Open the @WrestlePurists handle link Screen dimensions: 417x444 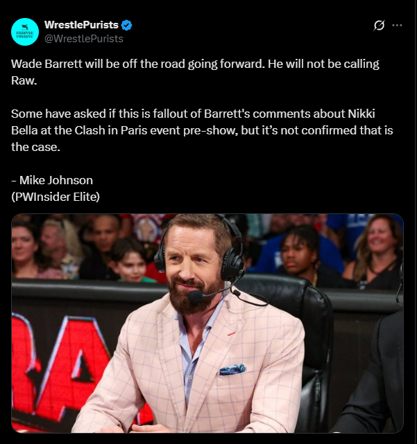tap(84, 39)
